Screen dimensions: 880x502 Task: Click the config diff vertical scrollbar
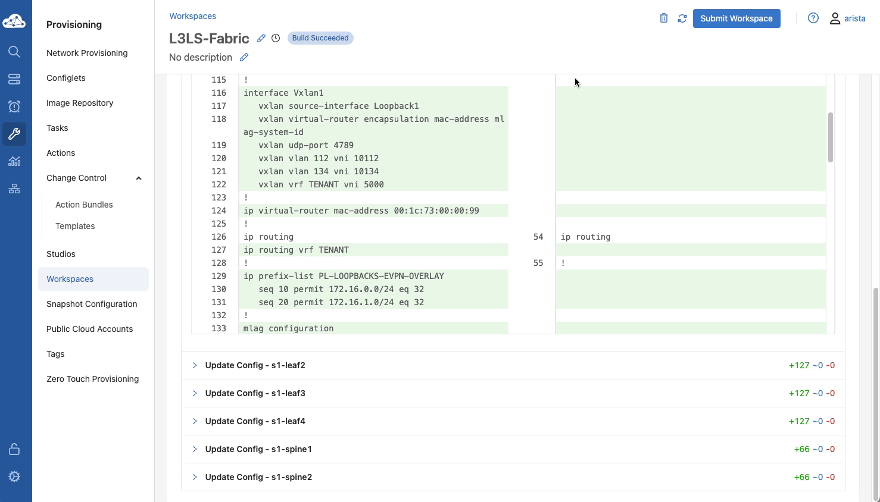(x=830, y=137)
